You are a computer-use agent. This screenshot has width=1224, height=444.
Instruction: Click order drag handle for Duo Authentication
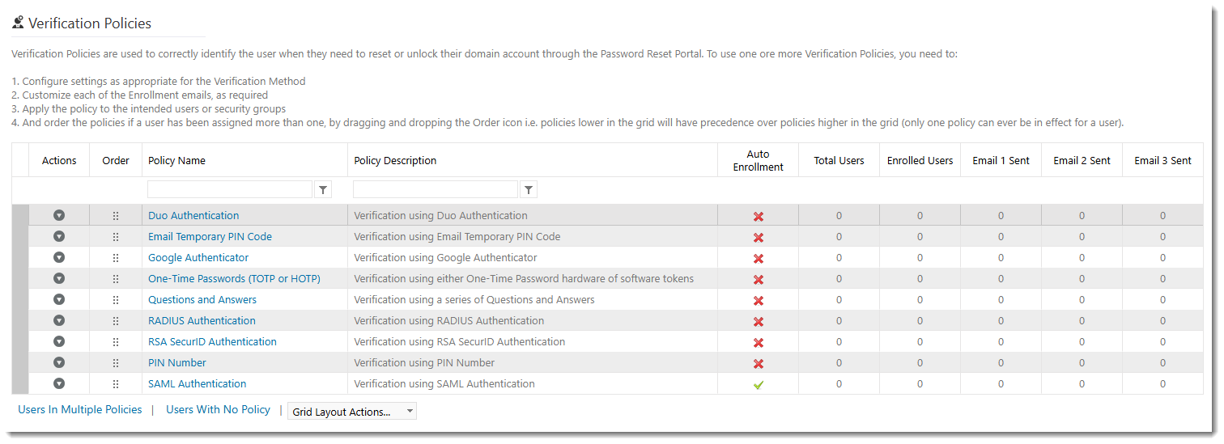click(x=116, y=216)
